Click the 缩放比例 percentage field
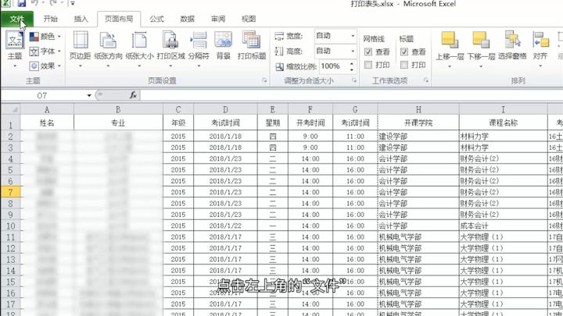The width and height of the screenshot is (563, 316). click(x=334, y=66)
